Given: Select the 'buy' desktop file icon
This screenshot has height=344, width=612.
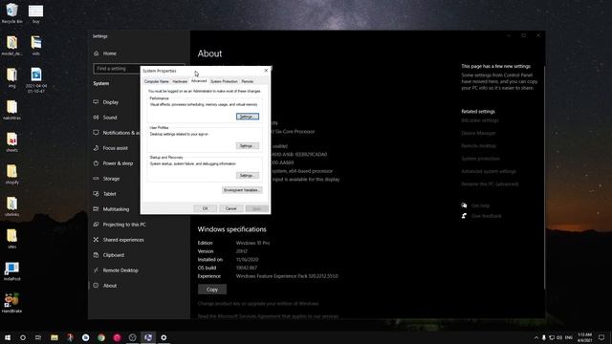Looking at the screenshot, I should tap(36, 13).
